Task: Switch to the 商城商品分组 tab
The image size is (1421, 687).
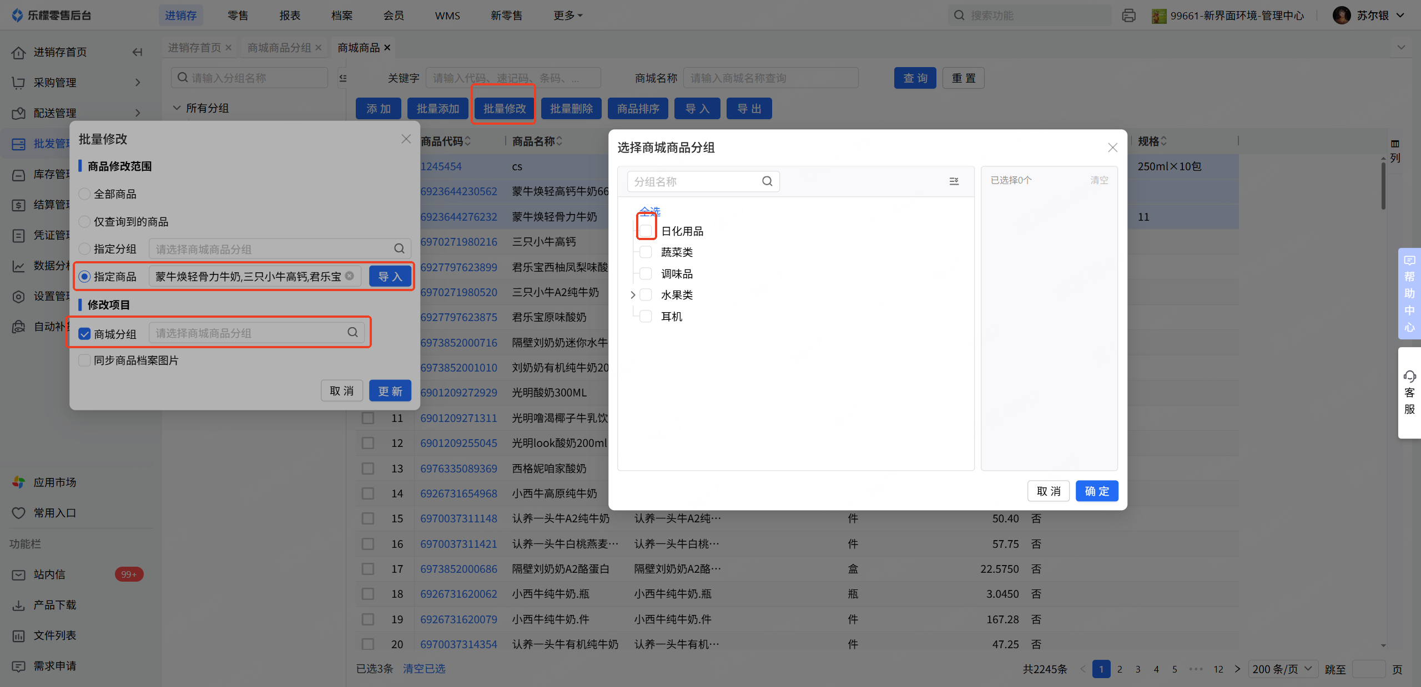Action: coord(279,48)
